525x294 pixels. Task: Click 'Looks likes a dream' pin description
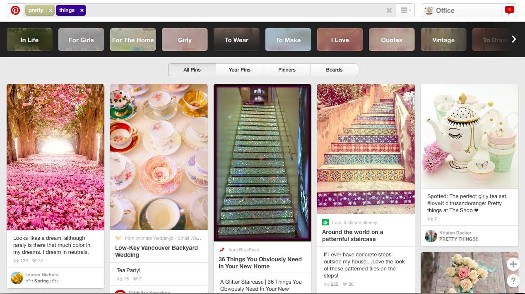[x=52, y=245]
